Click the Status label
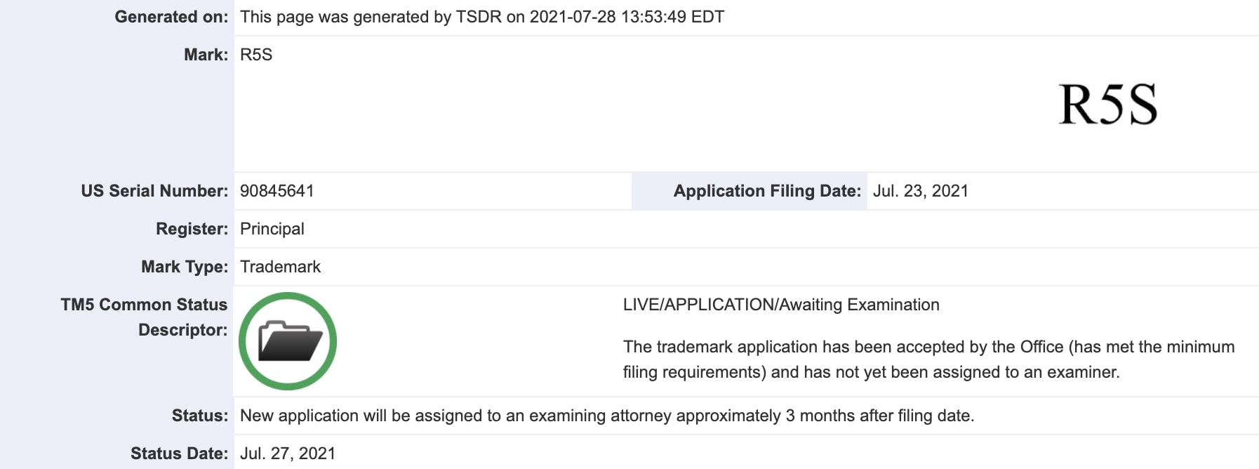The height and width of the screenshot is (469, 1259). point(200,416)
